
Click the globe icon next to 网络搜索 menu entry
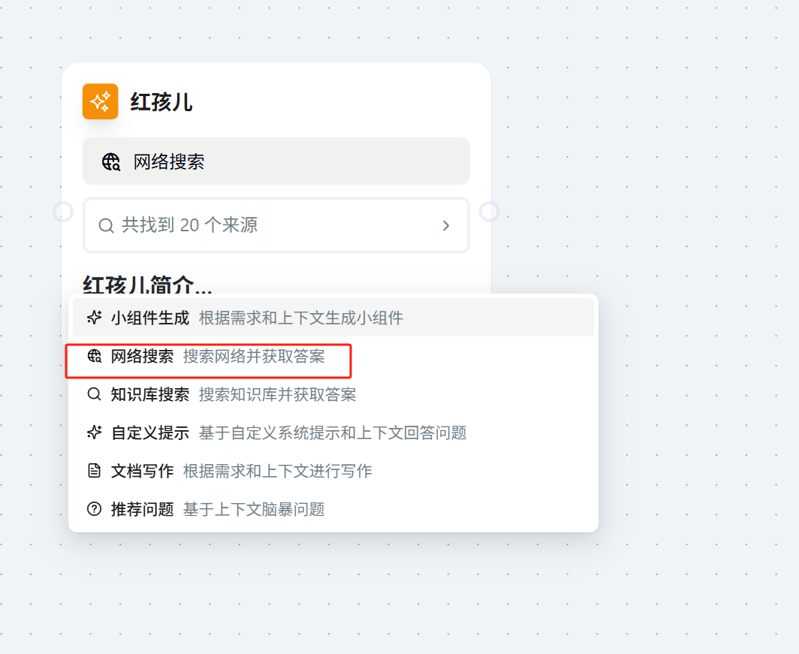pyautogui.click(x=94, y=357)
